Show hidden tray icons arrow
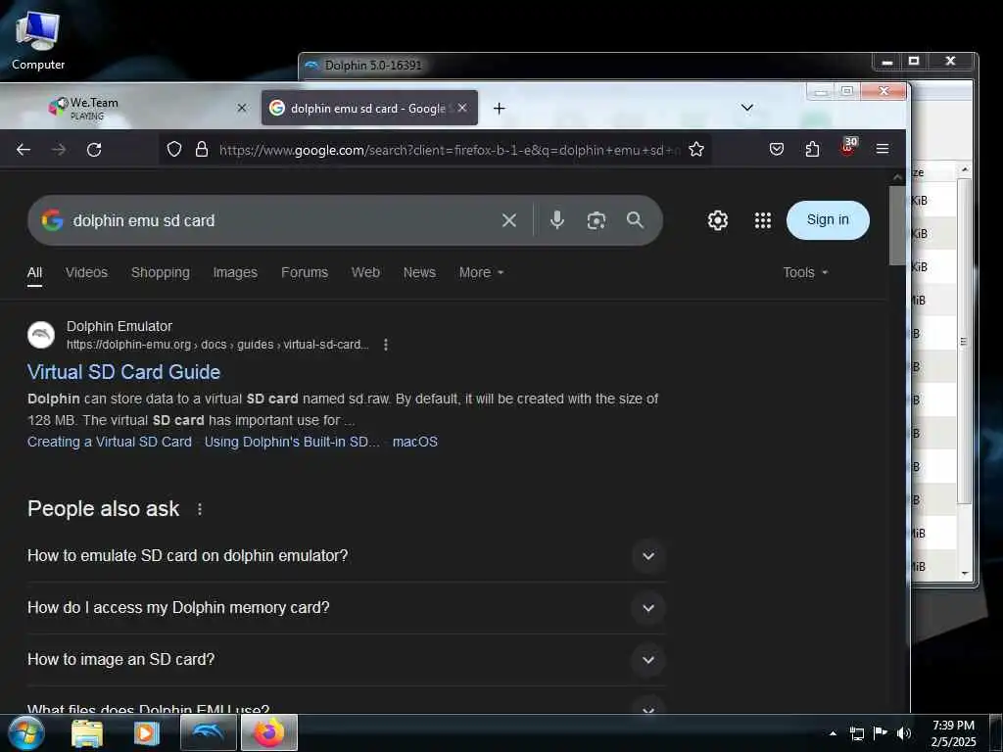Screen dimensions: 1003x752 [x=833, y=733]
